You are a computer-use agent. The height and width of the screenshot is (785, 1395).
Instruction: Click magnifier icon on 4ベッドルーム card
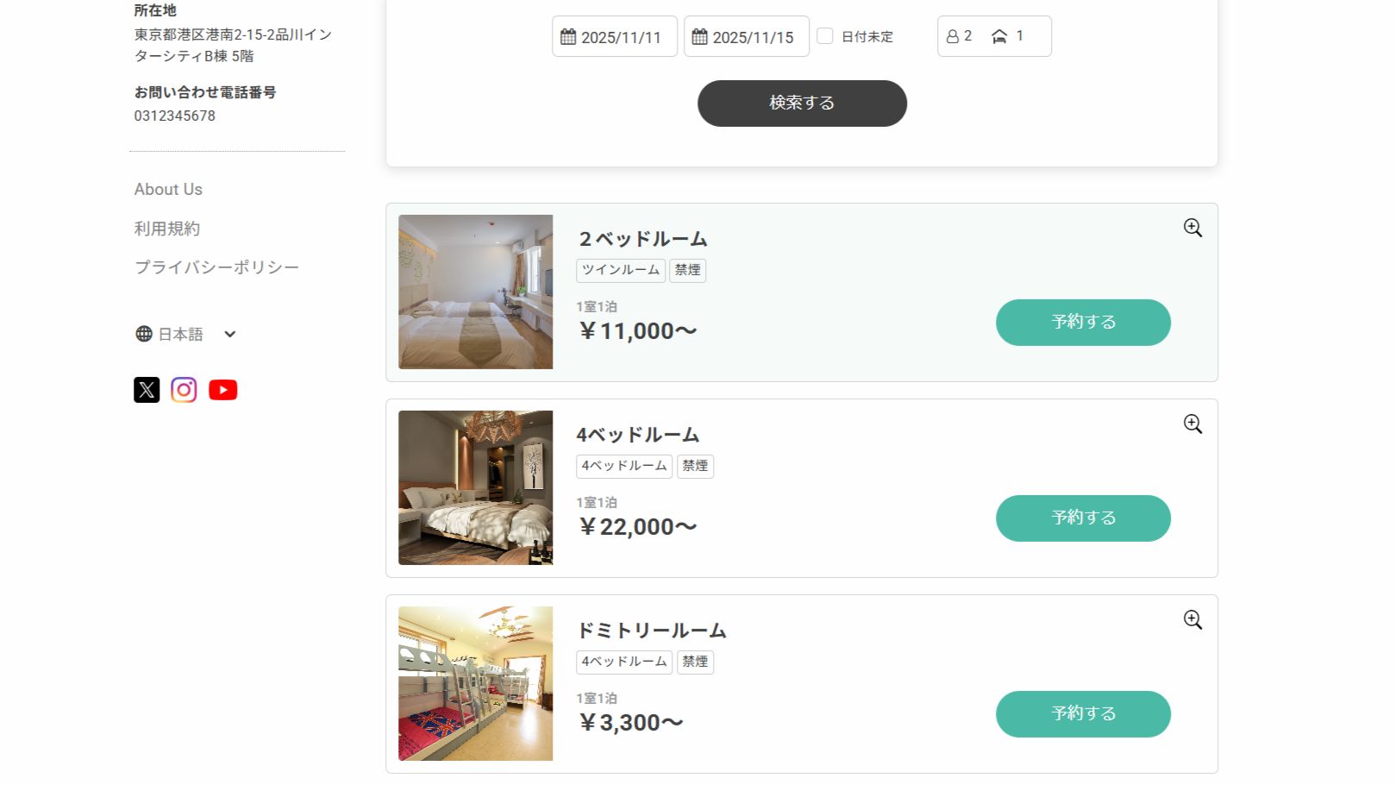pos(1192,424)
